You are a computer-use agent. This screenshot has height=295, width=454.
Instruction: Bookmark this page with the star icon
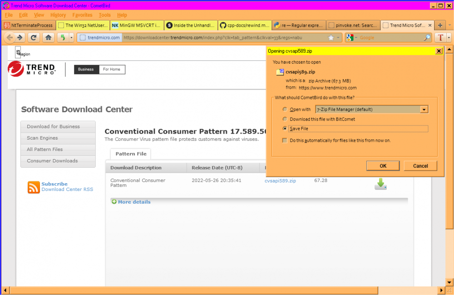331,38
